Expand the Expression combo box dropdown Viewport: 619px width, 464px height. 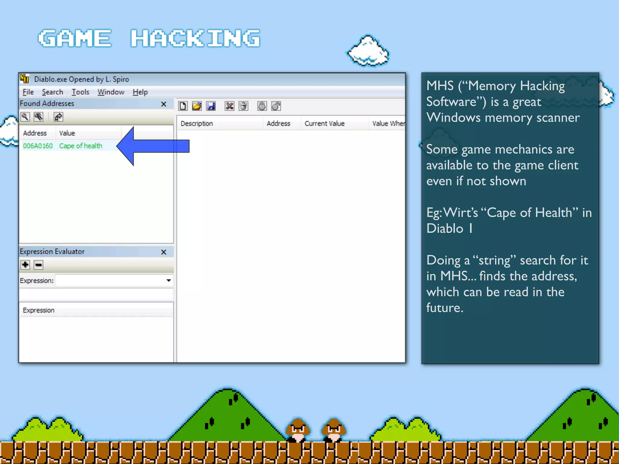pos(168,280)
